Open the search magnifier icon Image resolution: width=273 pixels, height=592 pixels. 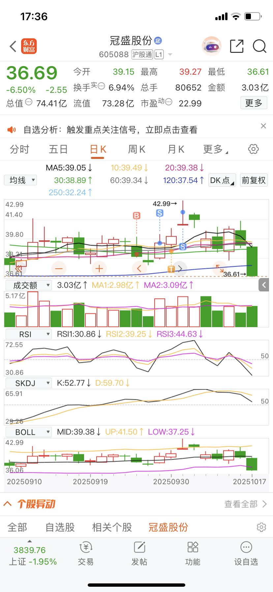[259, 46]
